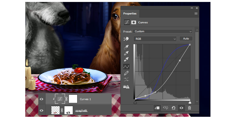Close the Properties panel
Screen dimensions: 236x119
coord(197,8)
